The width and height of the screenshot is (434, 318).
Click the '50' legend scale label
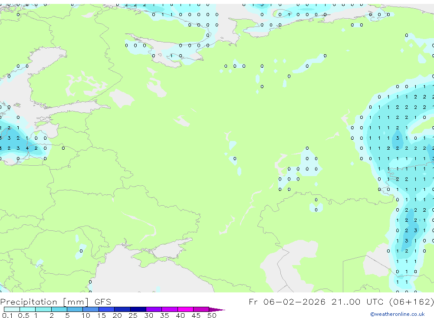(212, 315)
